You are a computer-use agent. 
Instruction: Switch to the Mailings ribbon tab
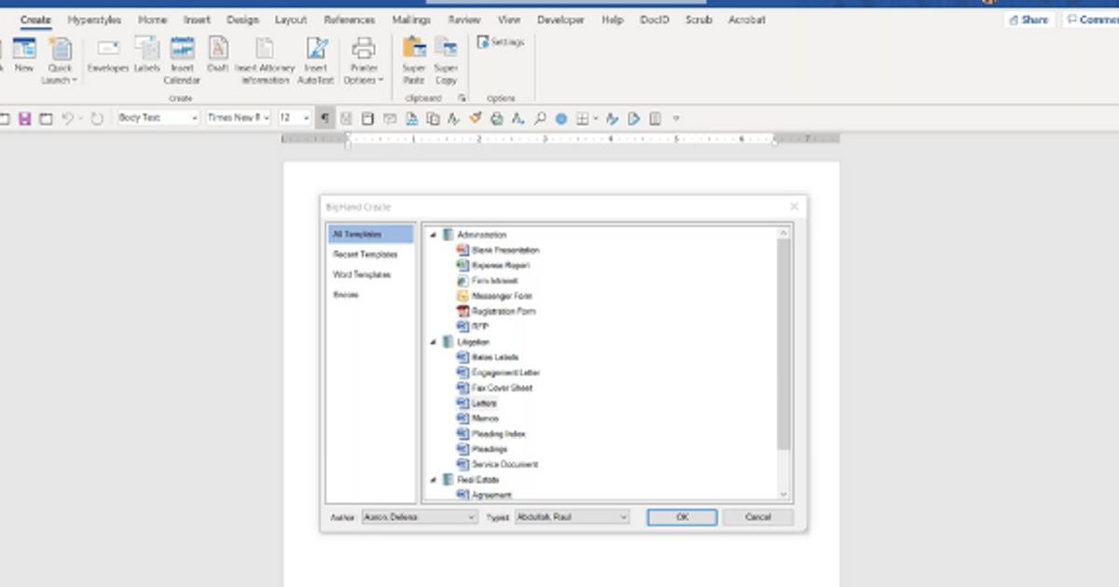point(410,20)
